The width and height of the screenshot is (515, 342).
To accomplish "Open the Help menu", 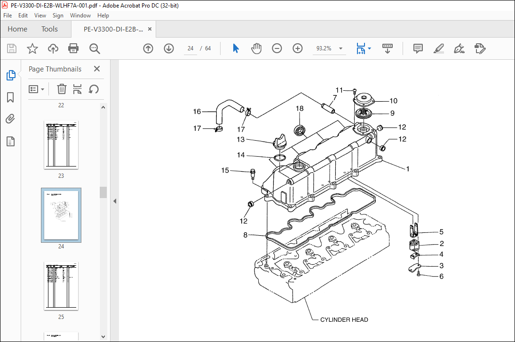I will [103, 16].
